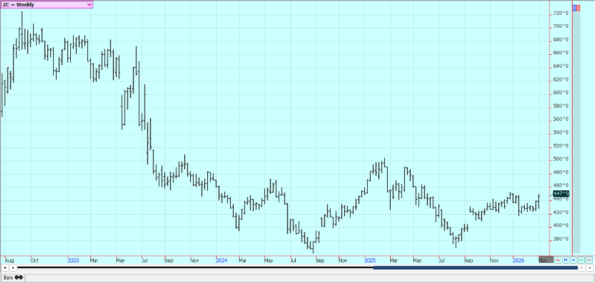Click the dark blue horizontal scrollbar thumb
Screen dimensions: 595x283
pyautogui.click(x=475, y=268)
